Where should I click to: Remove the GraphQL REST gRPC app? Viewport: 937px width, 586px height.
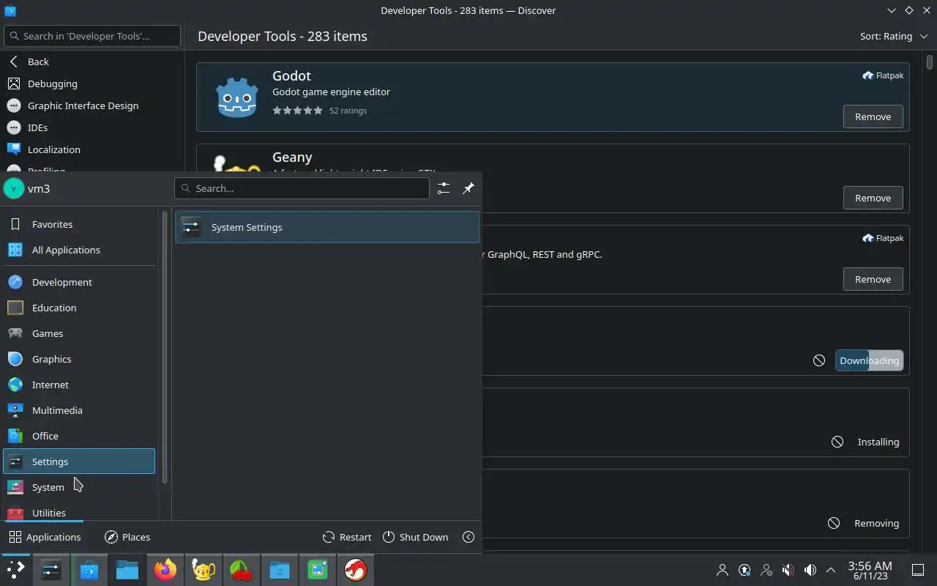pyautogui.click(x=873, y=279)
